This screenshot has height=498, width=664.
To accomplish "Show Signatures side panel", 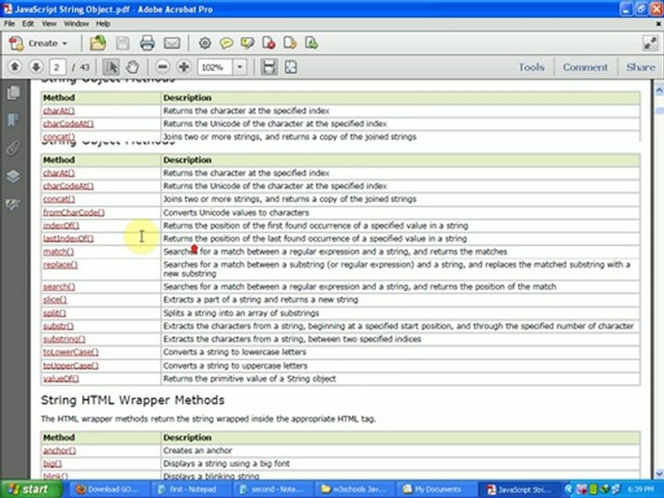I will click(13, 204).
